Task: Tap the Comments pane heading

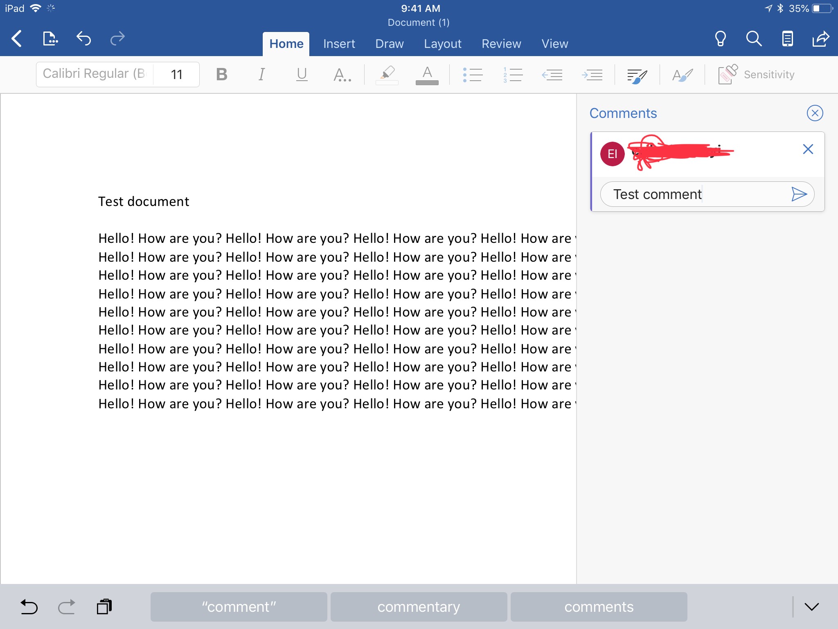Action: (623, 113)
